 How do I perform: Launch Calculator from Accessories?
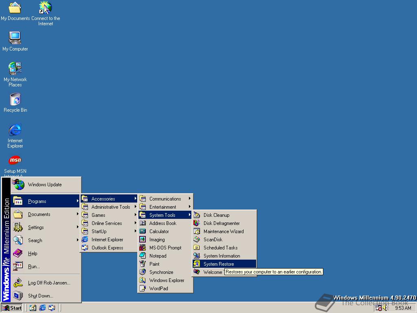pos(165,231)
